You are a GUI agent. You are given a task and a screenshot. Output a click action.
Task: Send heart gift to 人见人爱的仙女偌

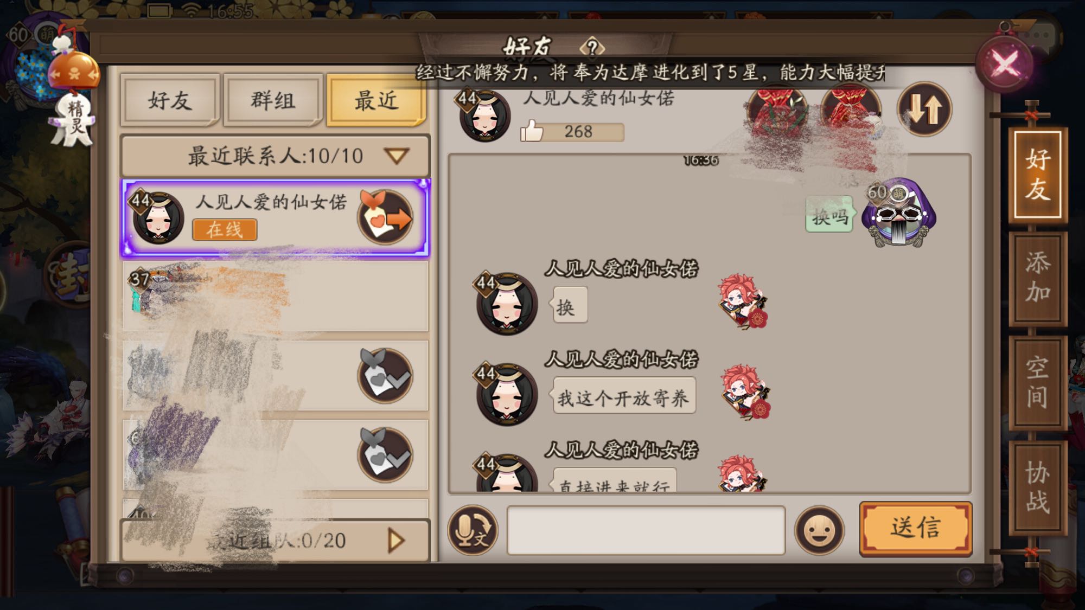(x=385, y=217)
